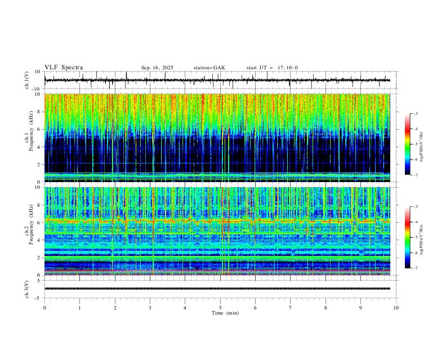
Task: Click the "ch.3(V)" bottom axis label
Action: click(x=27, y=289)
